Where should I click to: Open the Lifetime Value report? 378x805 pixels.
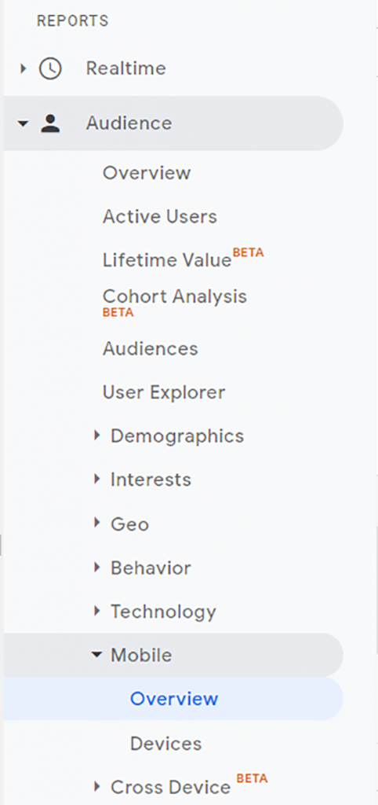tap(167, 259)
